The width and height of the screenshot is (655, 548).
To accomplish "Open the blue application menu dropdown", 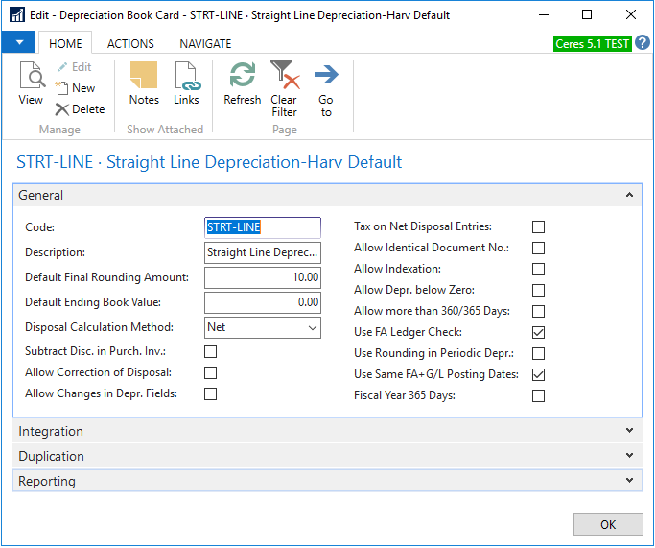I will tap(19, 44).
